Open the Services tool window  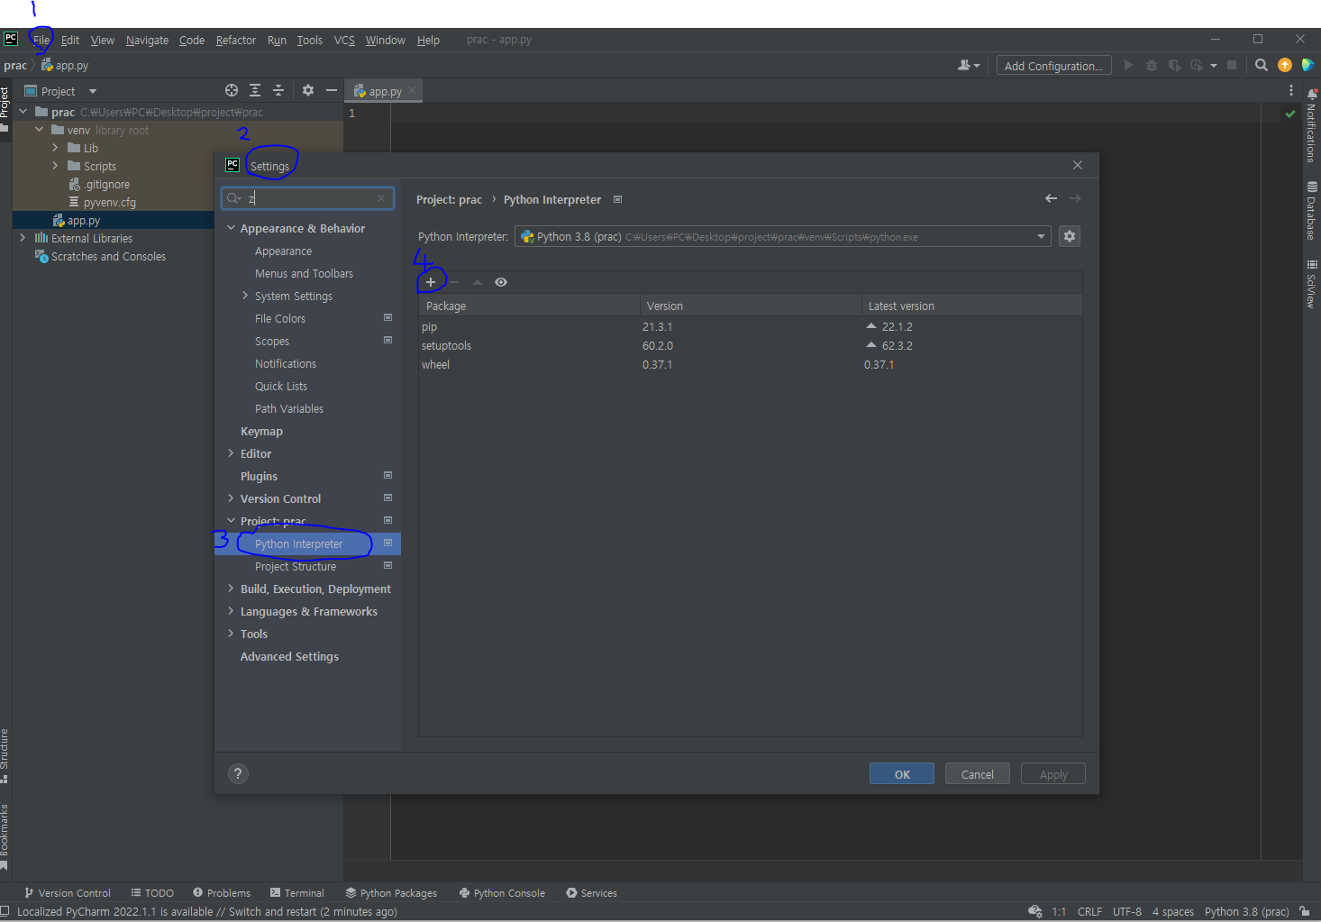[592, 893]
